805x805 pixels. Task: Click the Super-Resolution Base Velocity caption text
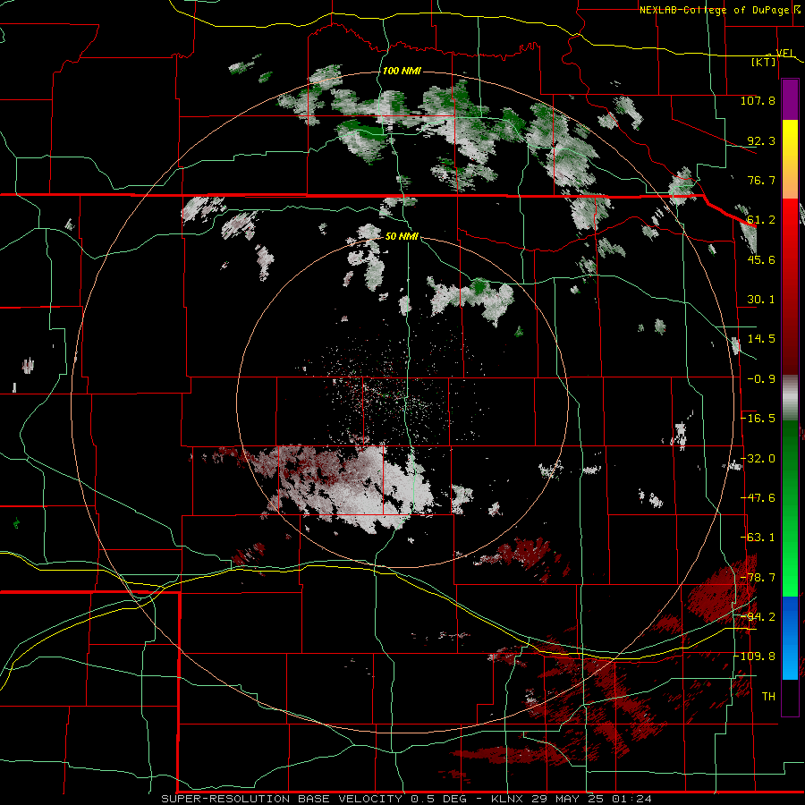(x=407, y=799)
